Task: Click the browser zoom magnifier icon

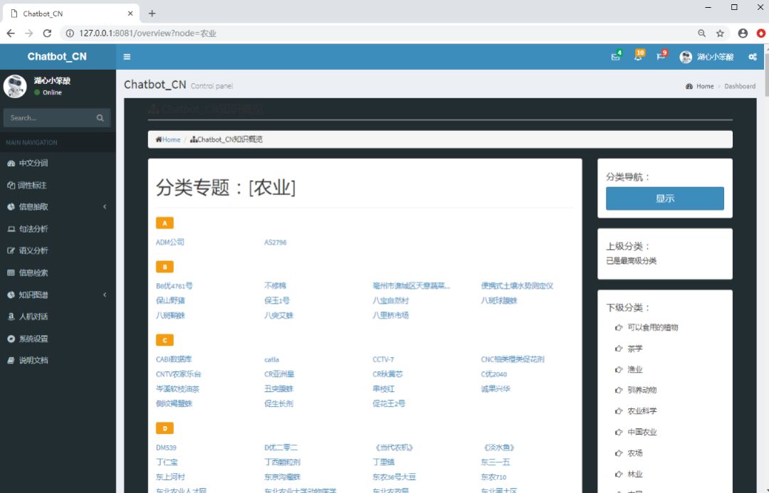Action: [x=702, y=33]
